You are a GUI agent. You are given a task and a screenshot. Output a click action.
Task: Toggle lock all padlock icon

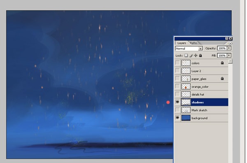200,56
